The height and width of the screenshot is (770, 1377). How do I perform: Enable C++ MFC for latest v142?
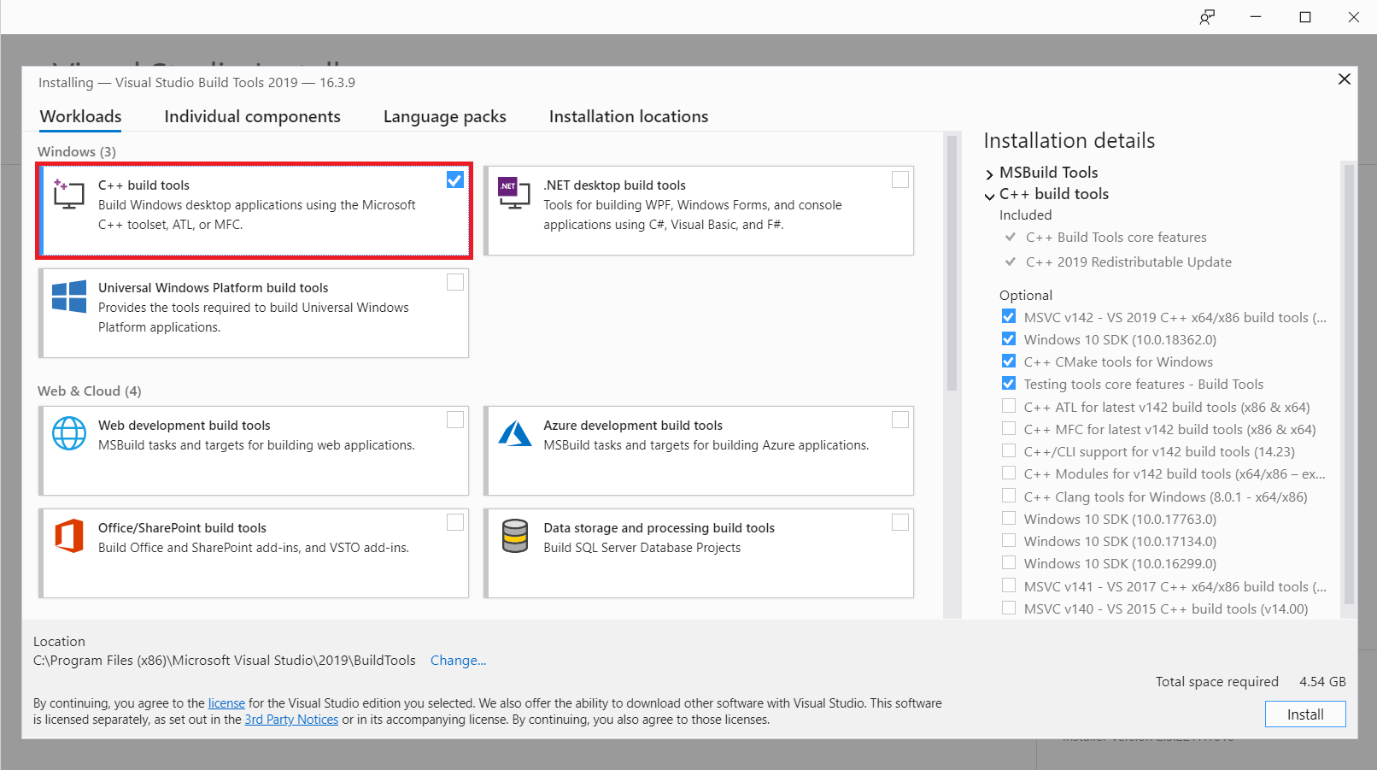click(x=1009, y=428)
